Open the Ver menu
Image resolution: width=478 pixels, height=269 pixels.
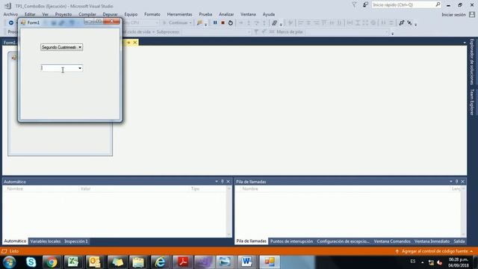coord(45,14)
